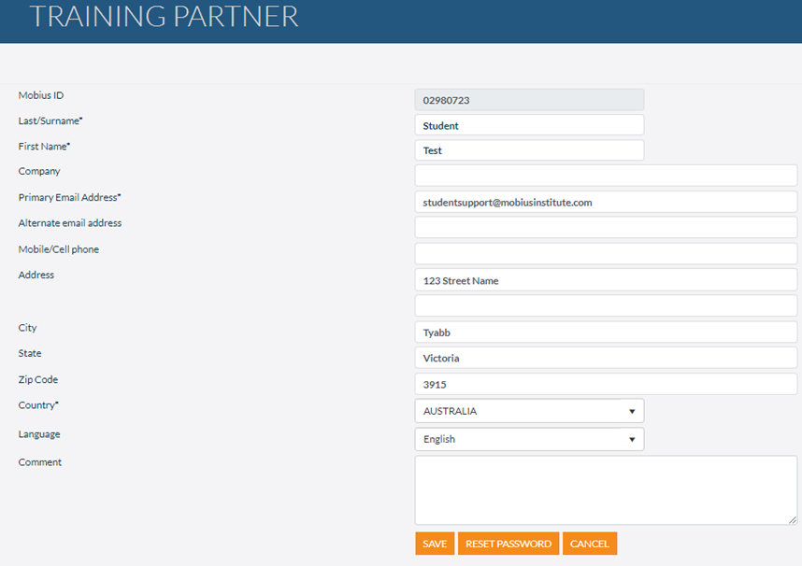Click the Training Partner page heading
Screen dimensions: 802x566
coord(165,17)
